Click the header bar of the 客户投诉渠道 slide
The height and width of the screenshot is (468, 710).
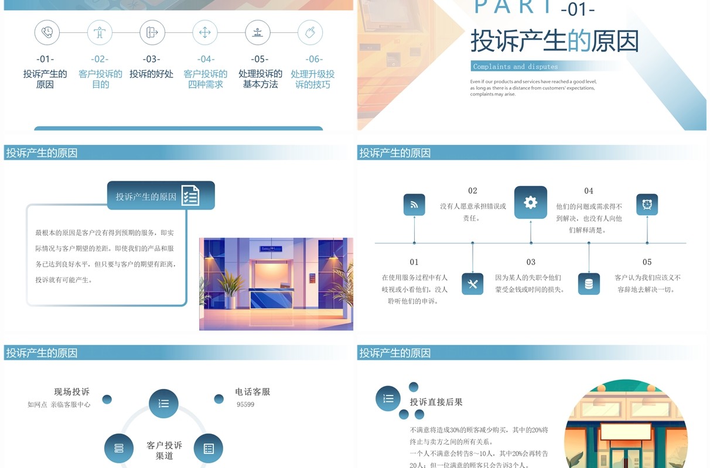(x=177, y=353)
